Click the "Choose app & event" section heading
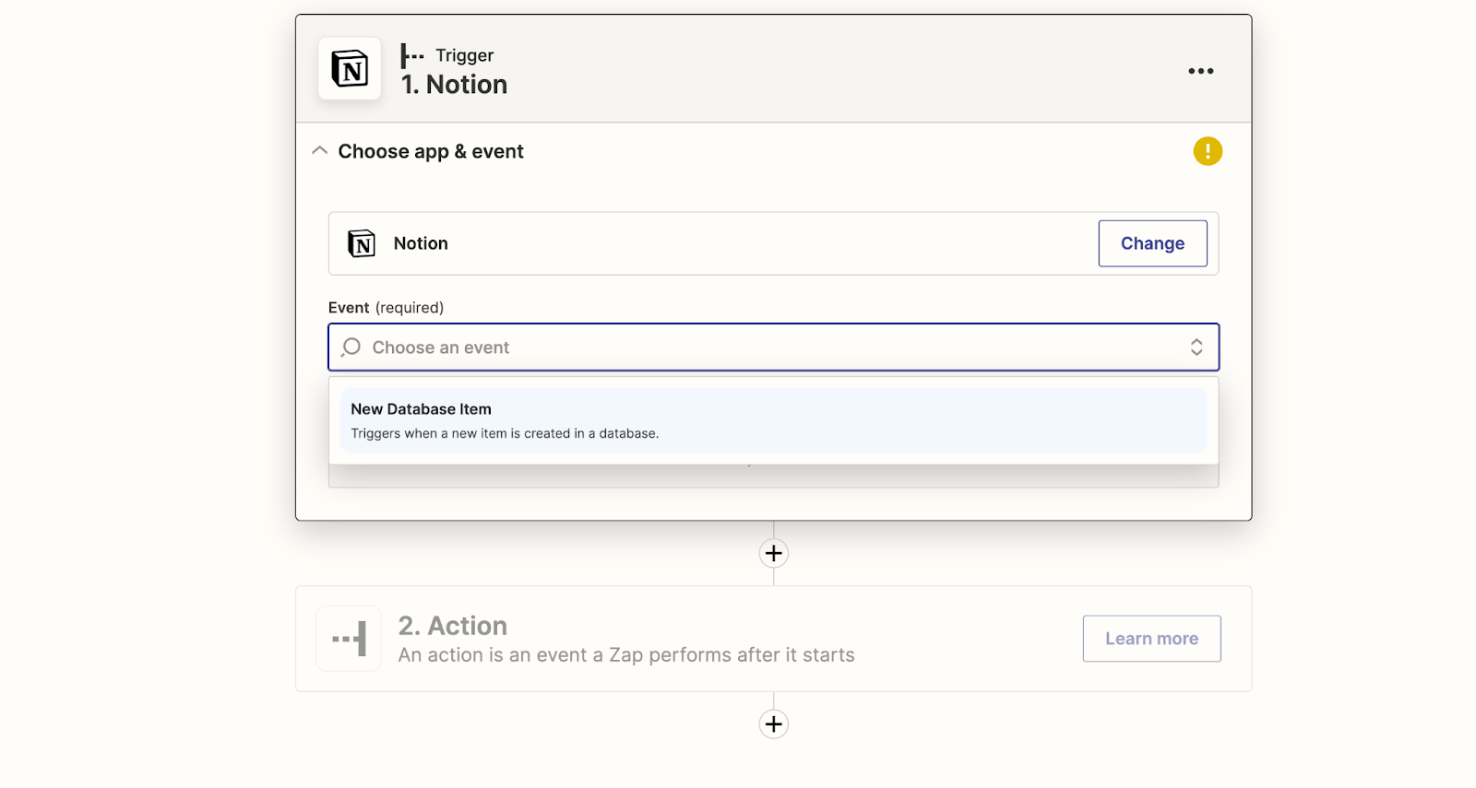1476x788 pixels. click(431, 152)
